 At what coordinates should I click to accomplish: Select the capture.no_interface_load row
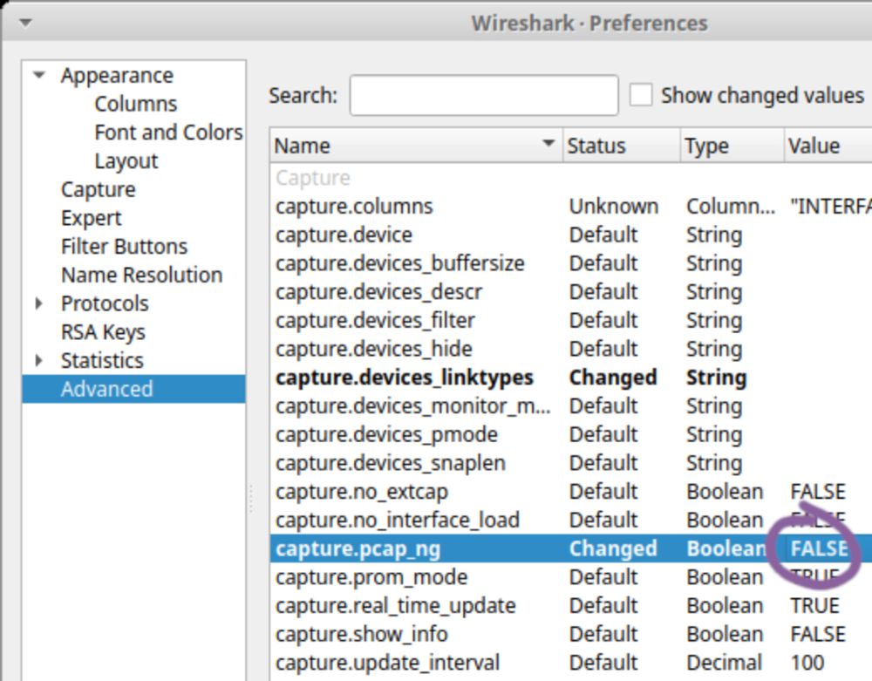coord(571,521)
